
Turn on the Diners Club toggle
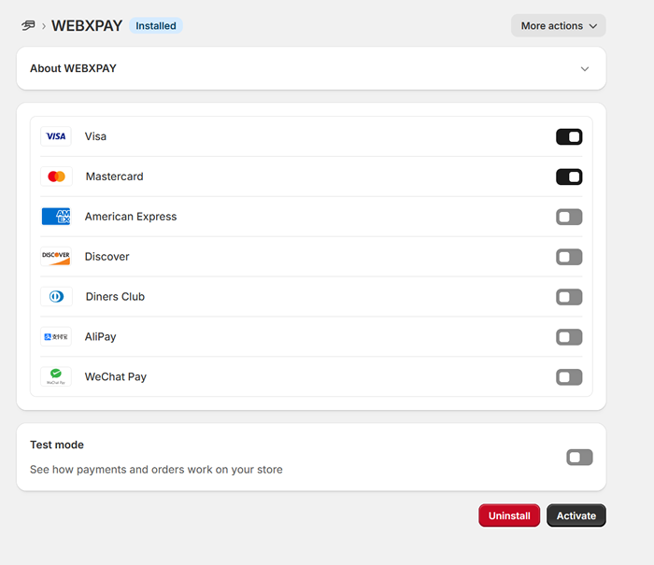(569, 298)
